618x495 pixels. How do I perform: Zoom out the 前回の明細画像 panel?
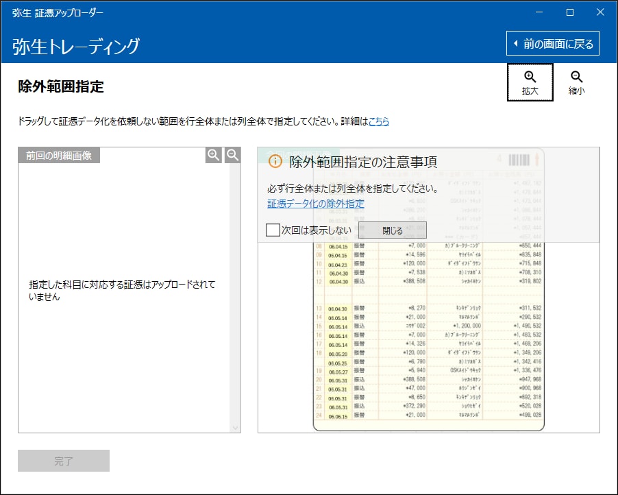pyautogui.click(x=232, y=155)
